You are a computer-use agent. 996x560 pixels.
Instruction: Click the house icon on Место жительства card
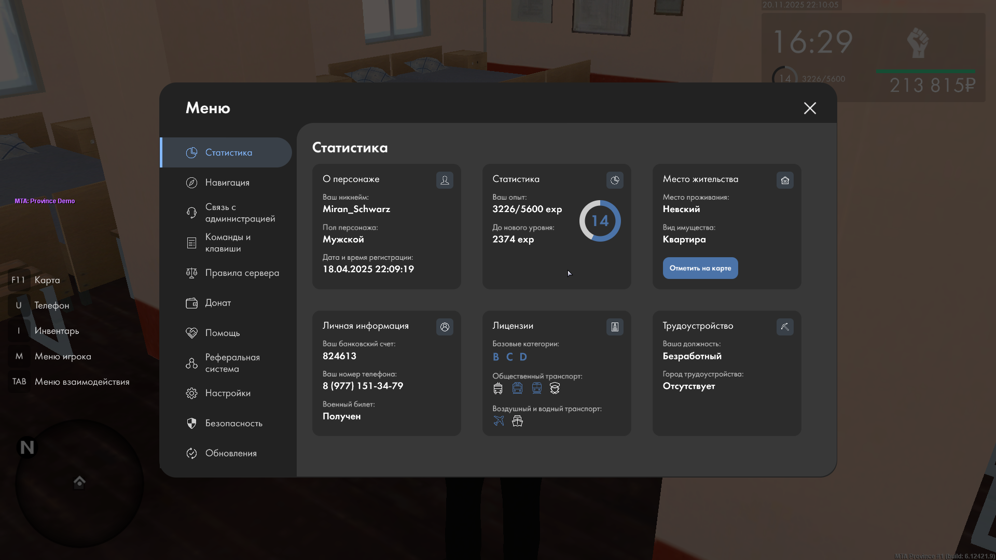(x=785, y=180)
